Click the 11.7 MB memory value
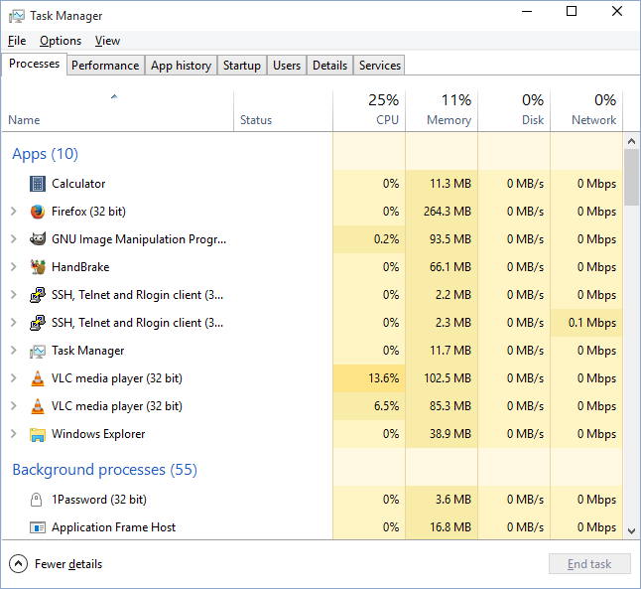Image resolution: width=641 pixels, height=589 pixels. tap(450, 351)
